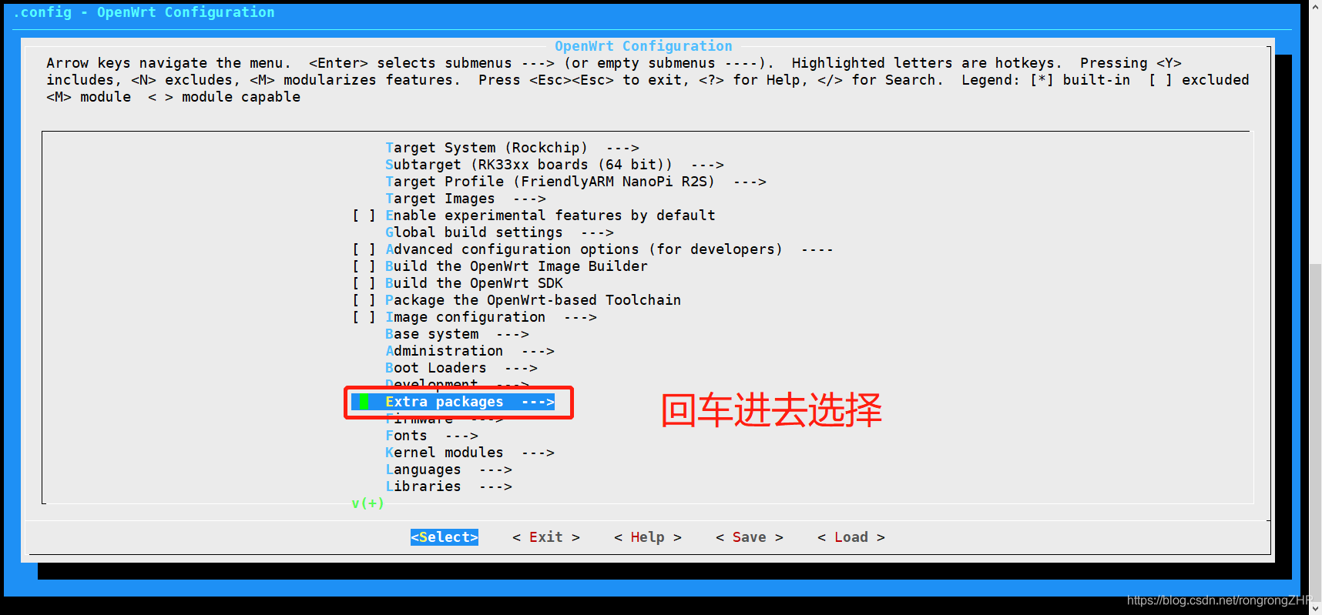Click the Load button
The height and width of the screenshot is (615, 1322).
coord(851,537)
